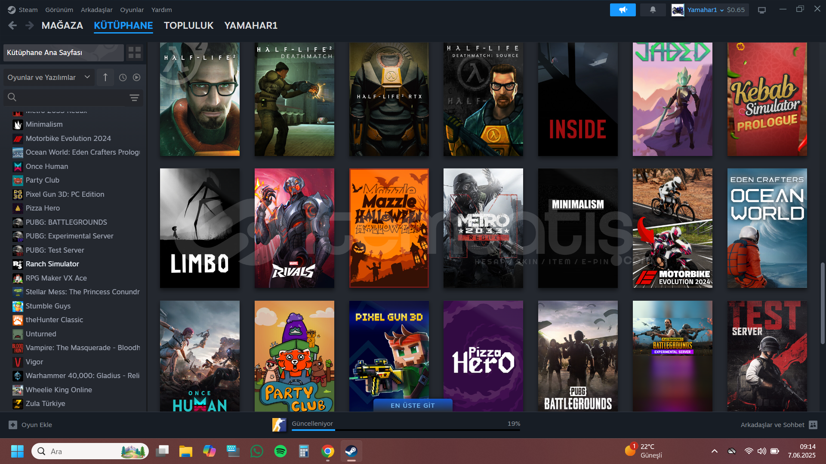Open Google Chrome from the taskbar

tap(328, 451)
